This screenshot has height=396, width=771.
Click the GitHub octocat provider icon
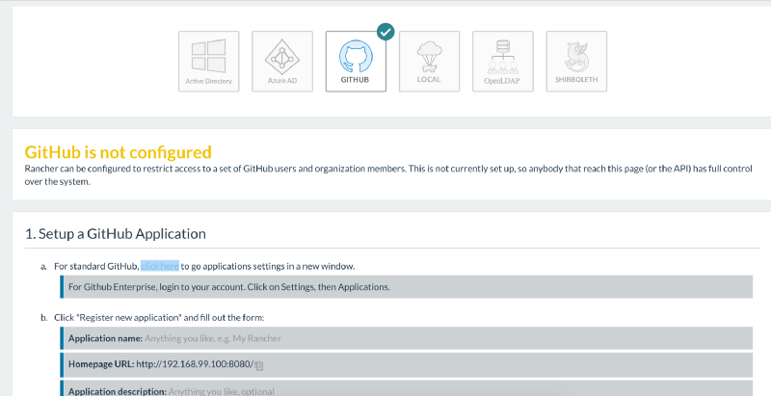click(x=356, y=54)
